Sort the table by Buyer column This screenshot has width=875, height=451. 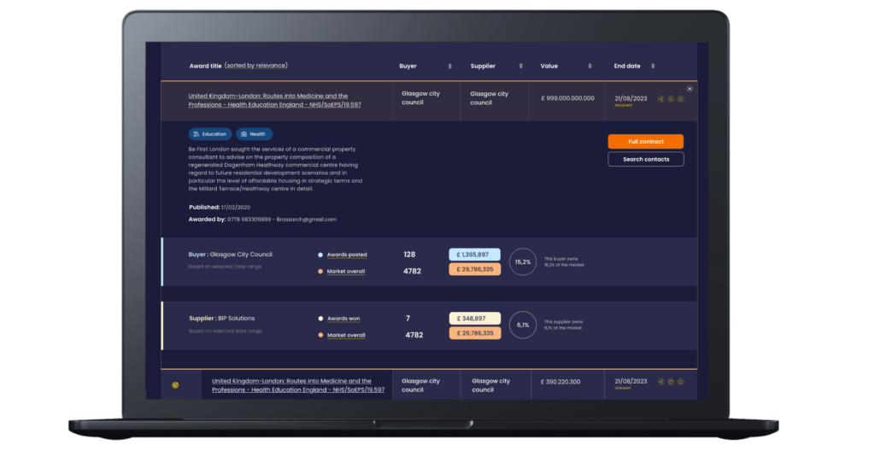tap(449, 67)
